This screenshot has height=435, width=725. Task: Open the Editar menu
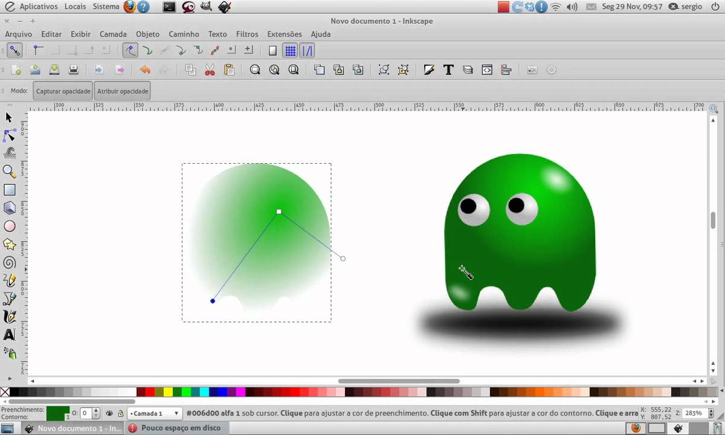tap(51, 34)
